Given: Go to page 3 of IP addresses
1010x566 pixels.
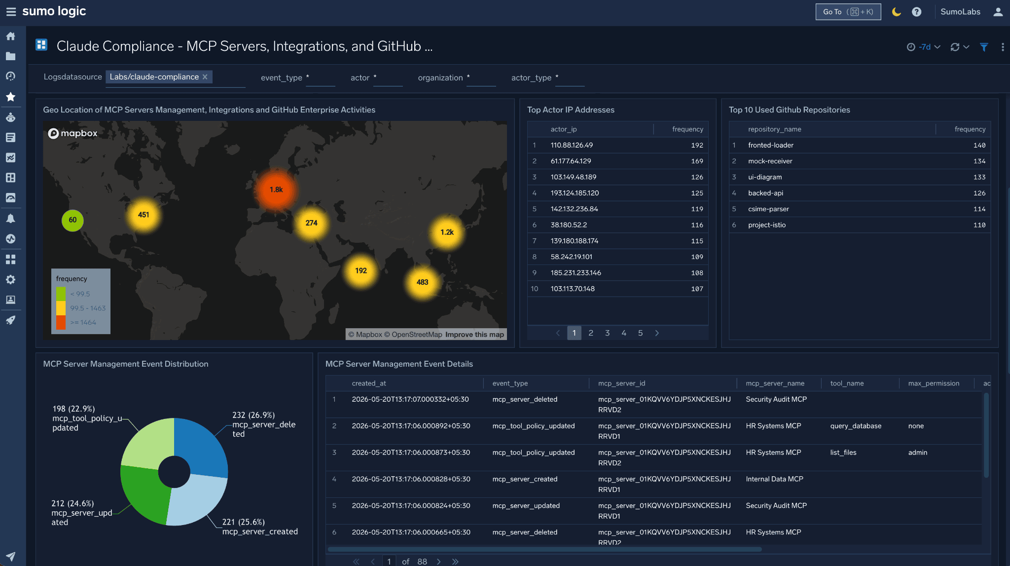Looking at the screenshot, I should point(607,333).
